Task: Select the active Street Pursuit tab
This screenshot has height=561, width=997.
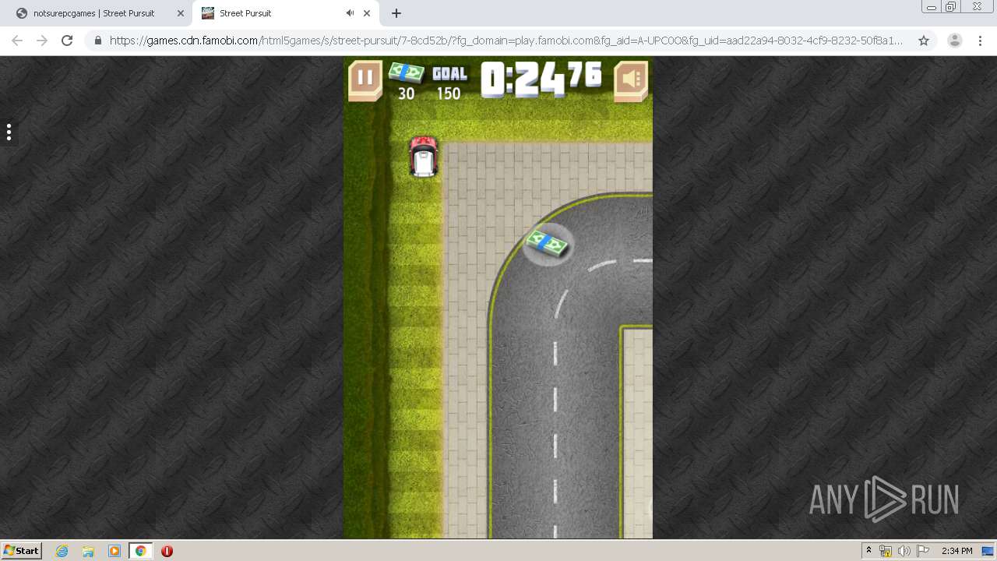Action: (x=245, y=13)
